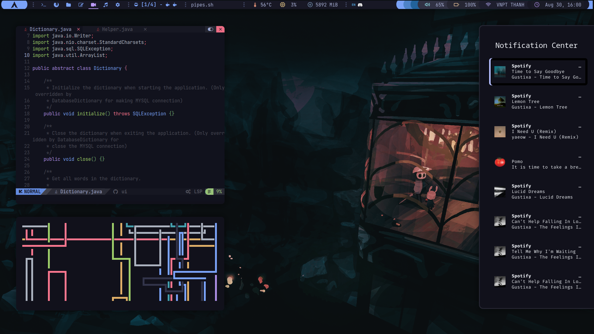Open the VNPT THANH wifi network widget

[x=510, y=5]
